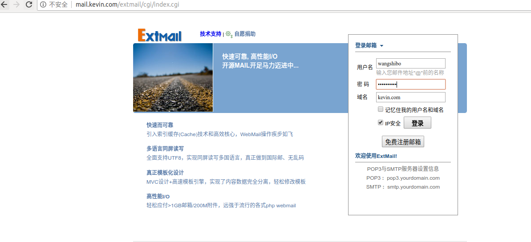
Task: Open the 技术支持 link
Action: (x=210, y=34)
